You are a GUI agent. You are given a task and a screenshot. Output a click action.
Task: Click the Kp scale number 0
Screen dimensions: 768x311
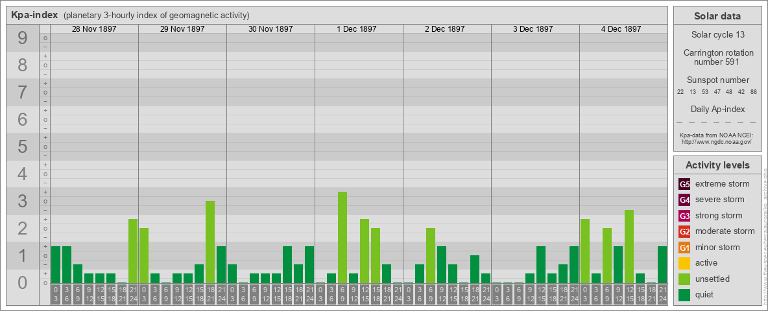click(22, 282)
